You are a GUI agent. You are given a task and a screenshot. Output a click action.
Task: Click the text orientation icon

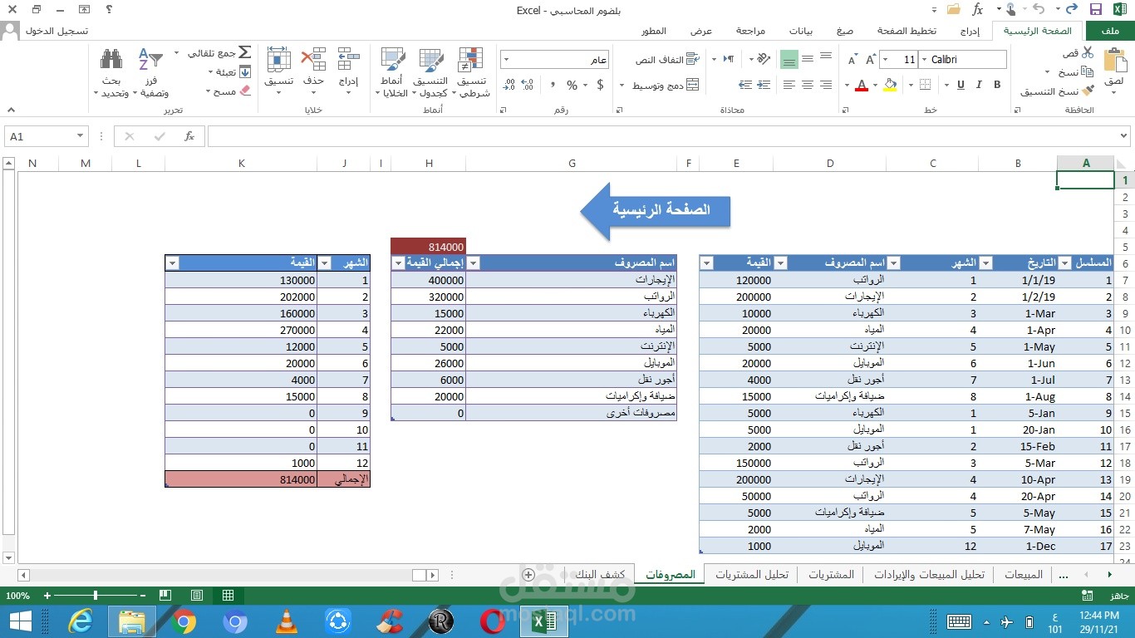762,59
